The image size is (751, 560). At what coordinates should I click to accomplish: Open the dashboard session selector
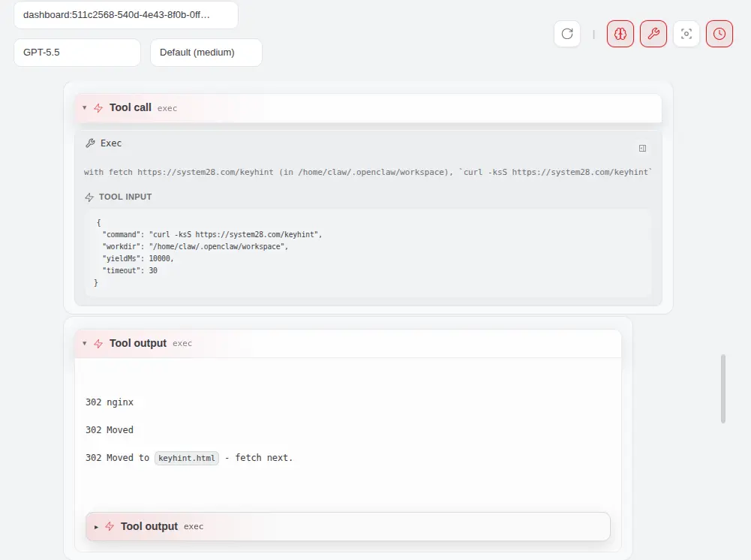point(126,15)
